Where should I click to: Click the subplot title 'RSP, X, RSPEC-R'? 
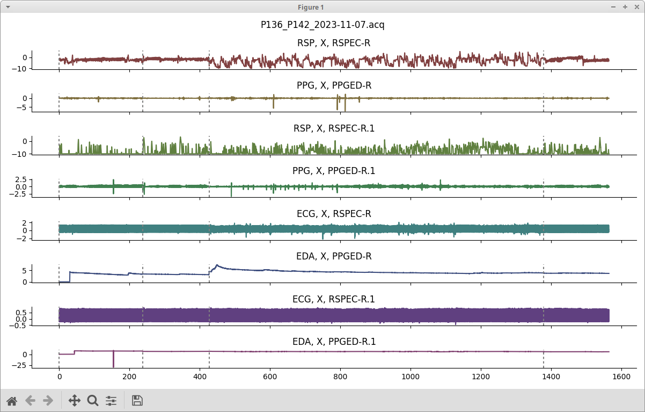[x=334, y=42]
